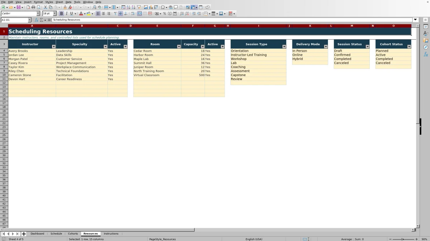Screen dimensions: 430x241
Task: Toggle Bold formatting
Action: [62, 14]
